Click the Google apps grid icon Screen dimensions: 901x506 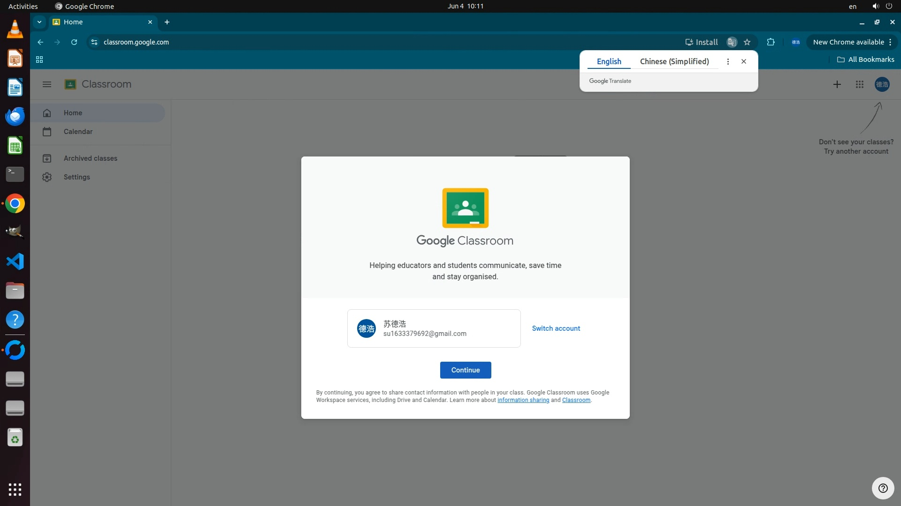pyautogui.click(x=859, y=84)
